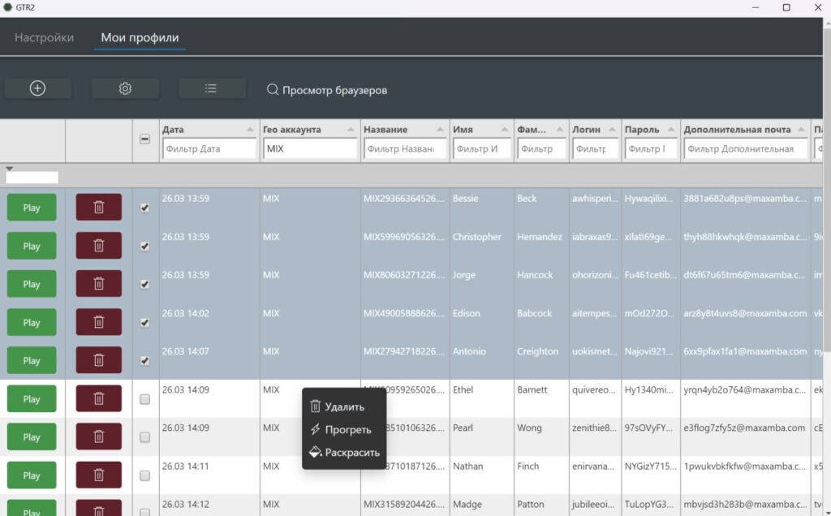The width and height of the screenshot is (831, 516).
Task: Play the Jorge Hancock profile
Action: [32, 284]
